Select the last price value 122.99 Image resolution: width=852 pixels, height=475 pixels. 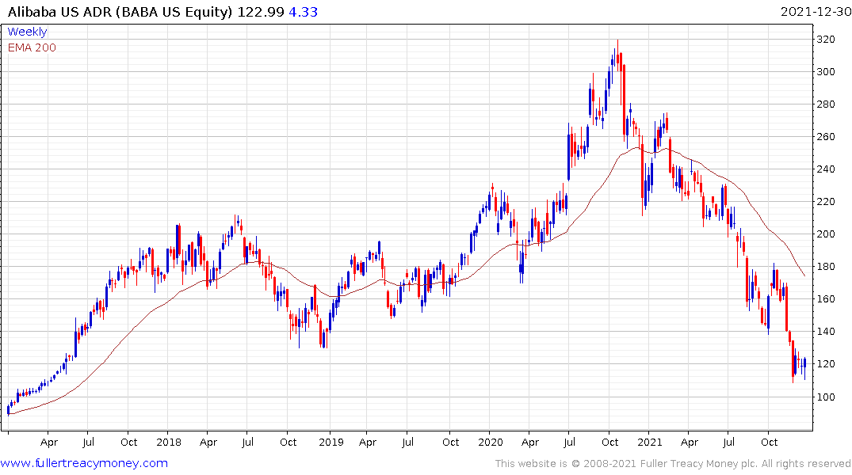pos(261,12)
